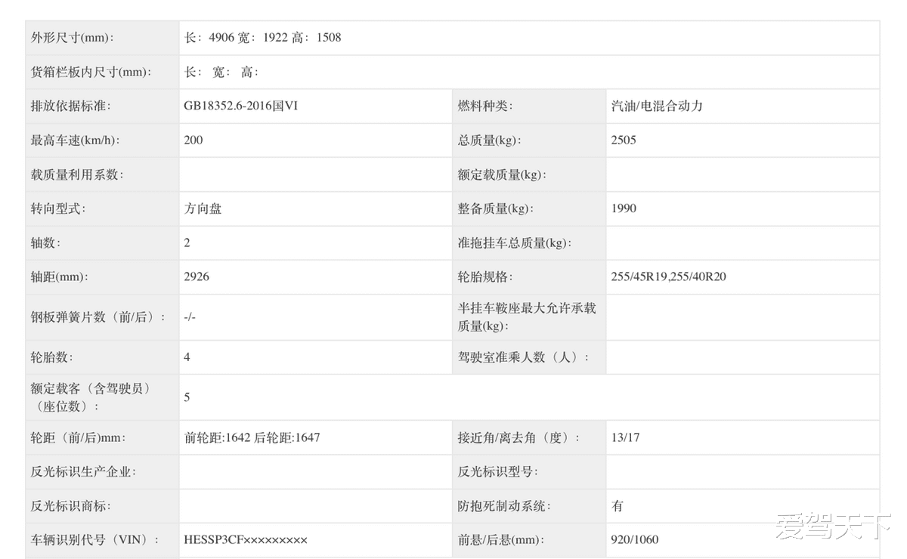Select the top speed value 200
Screen dimensions: 907x559
193,141
